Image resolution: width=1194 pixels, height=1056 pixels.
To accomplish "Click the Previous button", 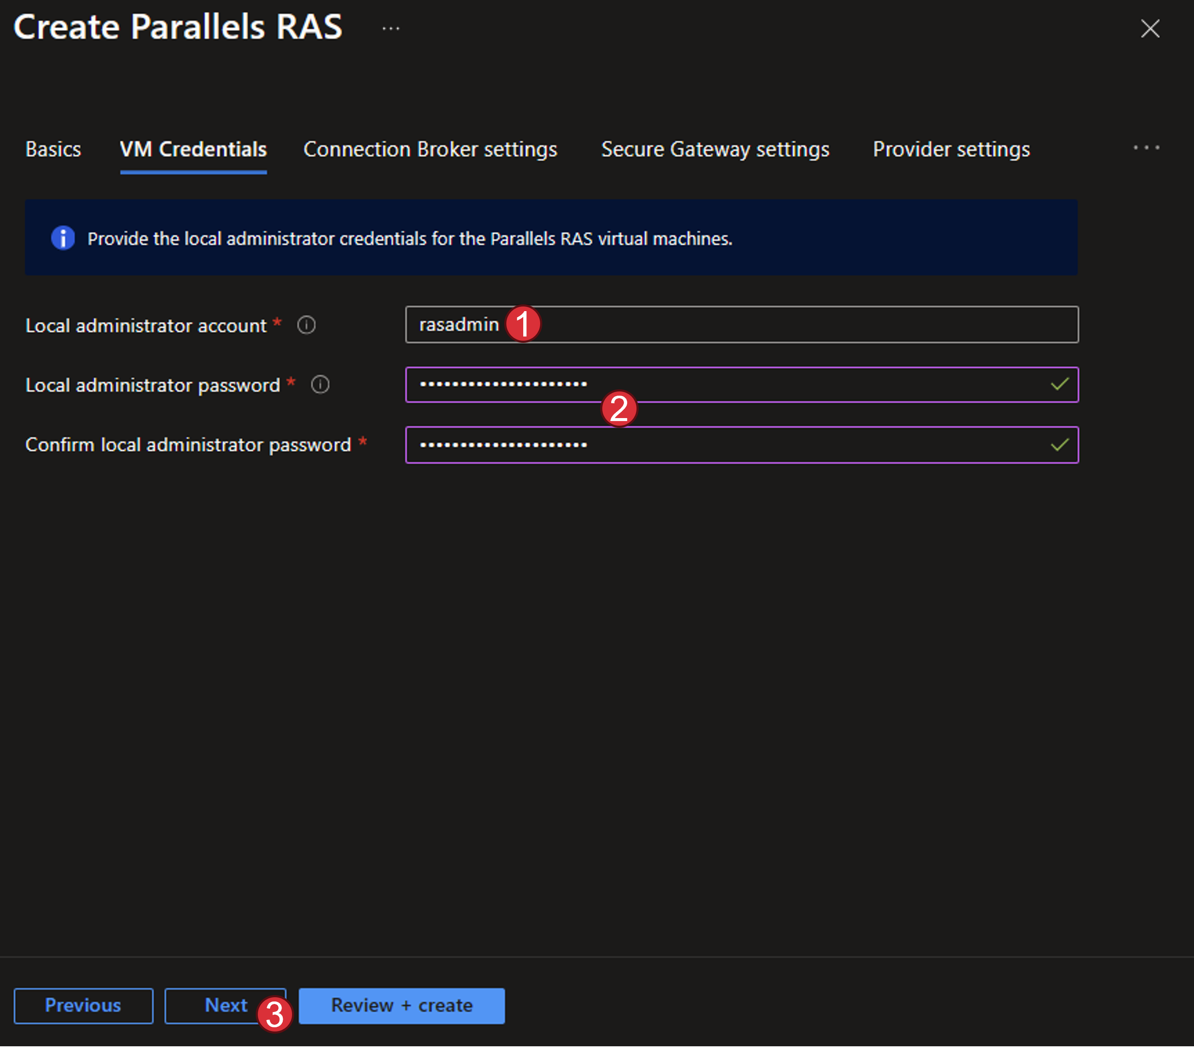I will [x=84, y=1005].
